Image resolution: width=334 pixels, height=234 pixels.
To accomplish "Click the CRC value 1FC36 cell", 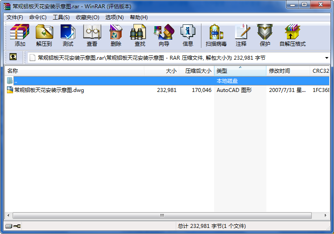I will tap(321, 90).
